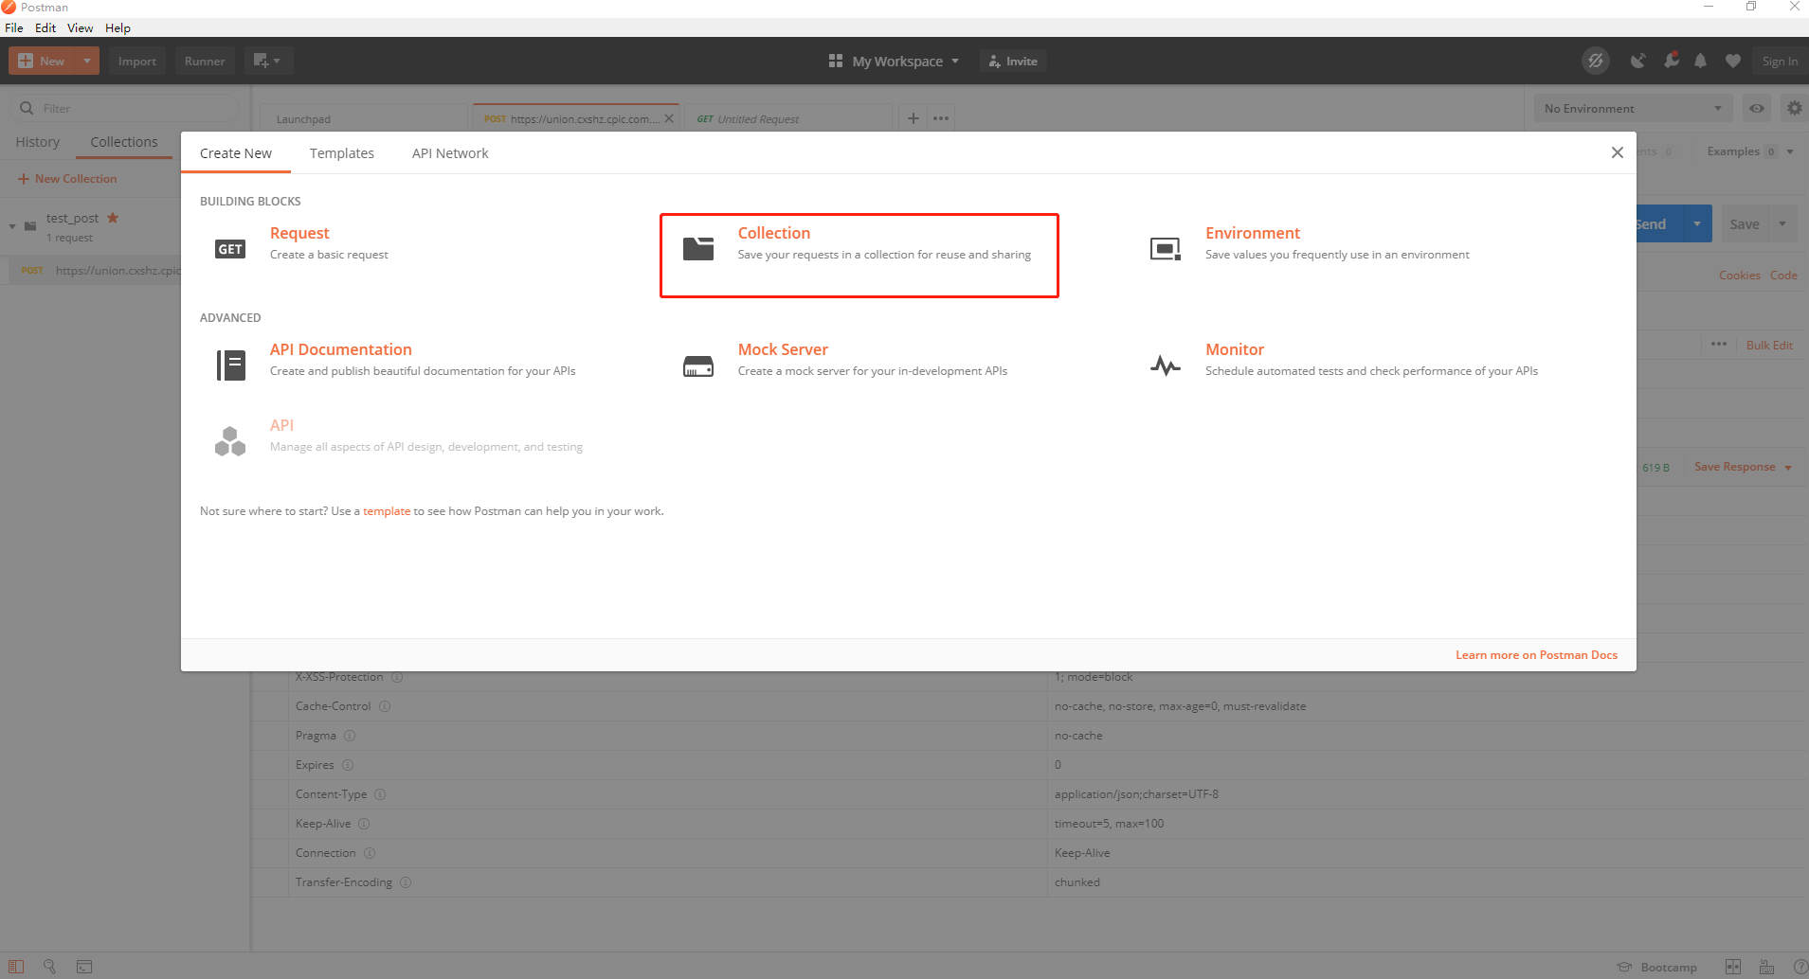Open the Find and Replace status bar icon
This screenshot has height=979, width=1809.
[49, 967]
